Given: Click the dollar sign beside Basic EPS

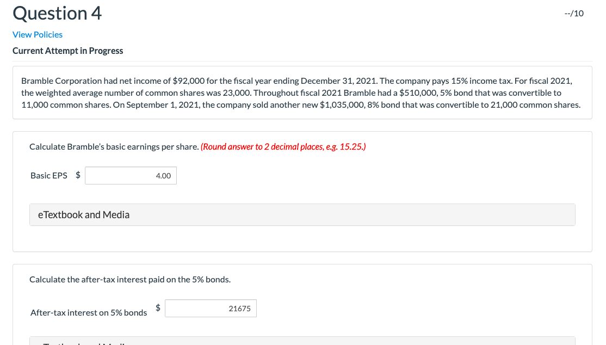Looking at the screenshot, I should click(77, 175).
